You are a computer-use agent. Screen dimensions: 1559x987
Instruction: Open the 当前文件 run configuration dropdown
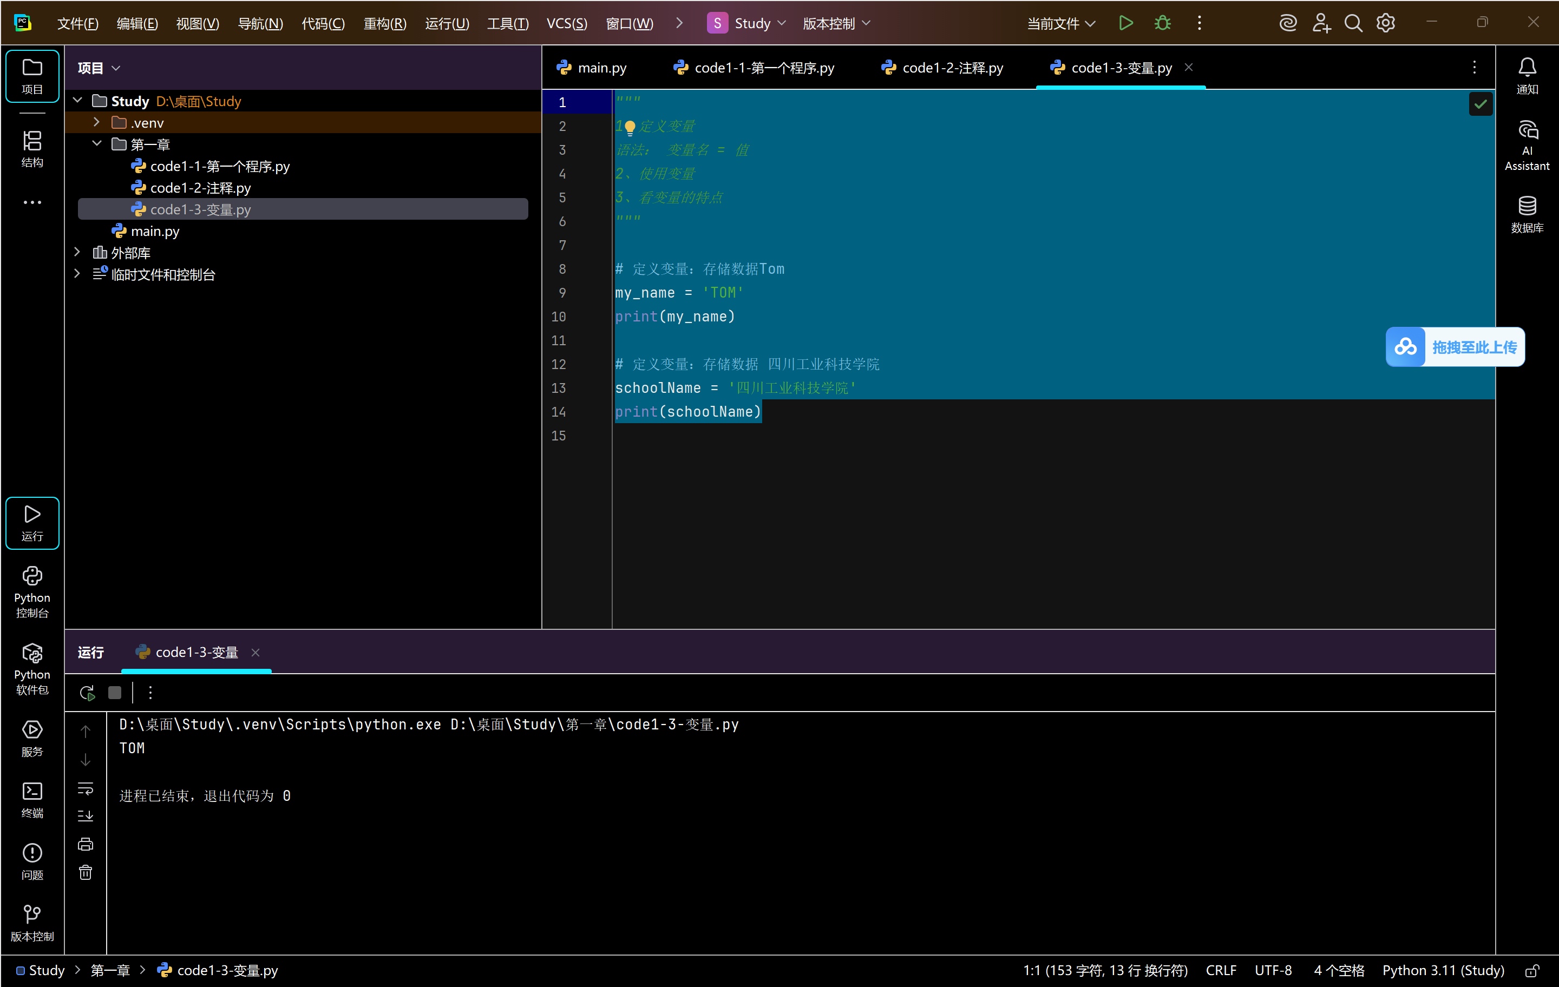point(1060,23)
